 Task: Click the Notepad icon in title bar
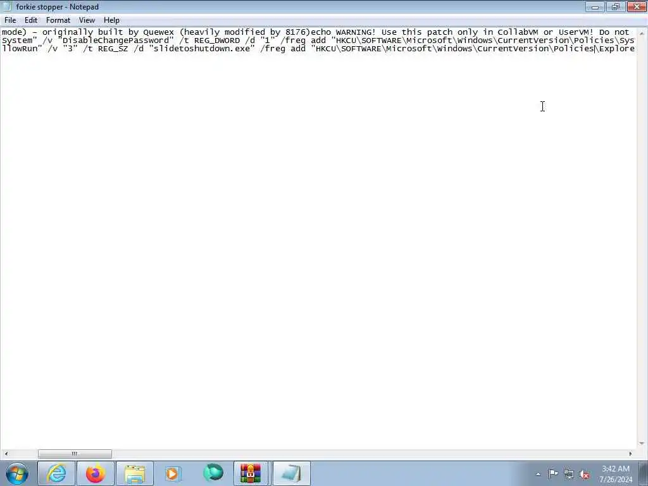7,6
